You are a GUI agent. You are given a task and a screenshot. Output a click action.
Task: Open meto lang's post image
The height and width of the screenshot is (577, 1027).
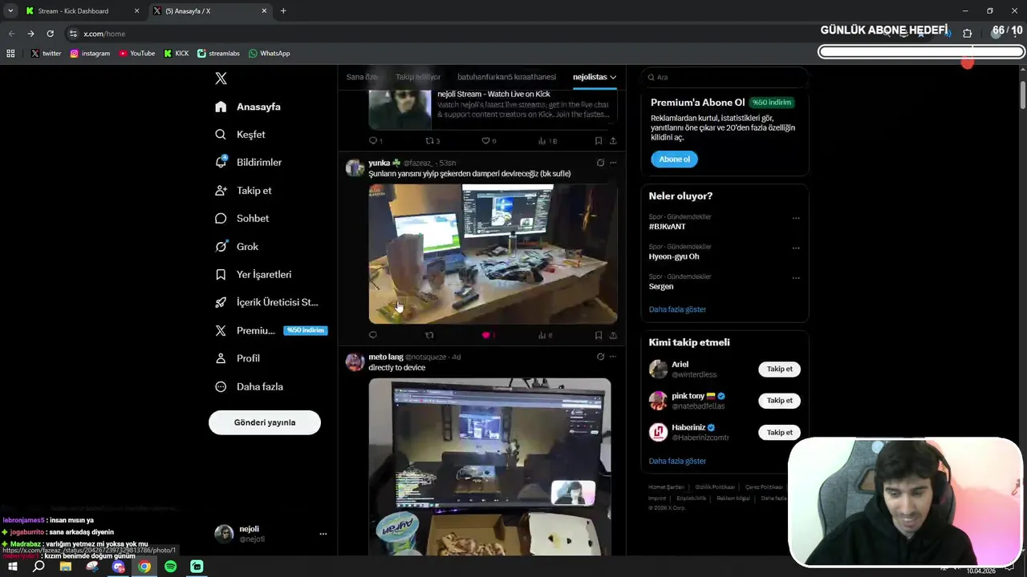pyautogui.click(x=489, y=467)
